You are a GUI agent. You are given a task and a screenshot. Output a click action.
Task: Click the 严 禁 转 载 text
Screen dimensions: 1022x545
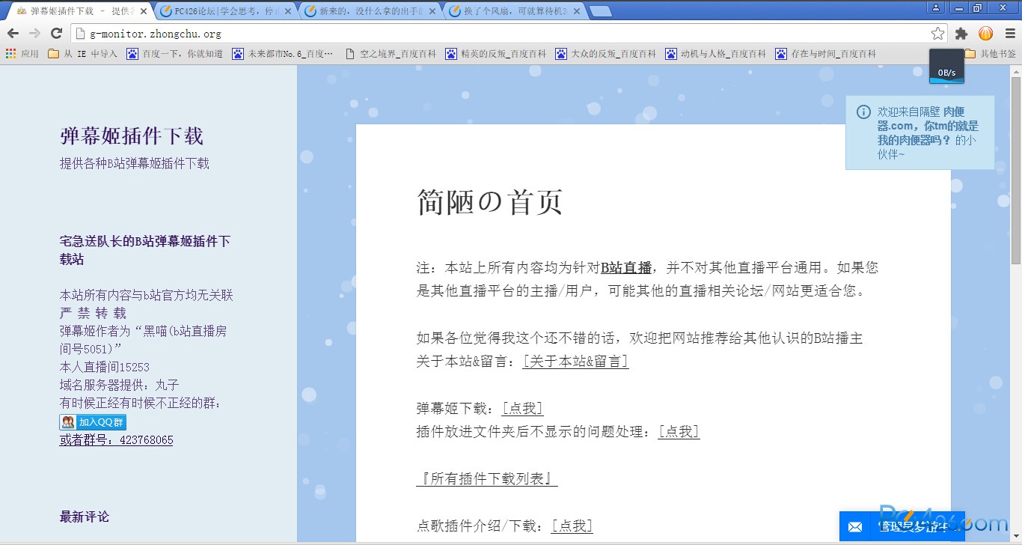(94, 313)
